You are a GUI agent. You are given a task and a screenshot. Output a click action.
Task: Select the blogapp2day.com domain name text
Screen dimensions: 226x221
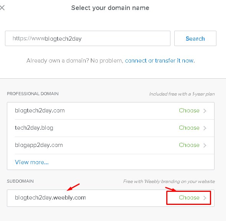pyautogui.click(x=39, y=145)
